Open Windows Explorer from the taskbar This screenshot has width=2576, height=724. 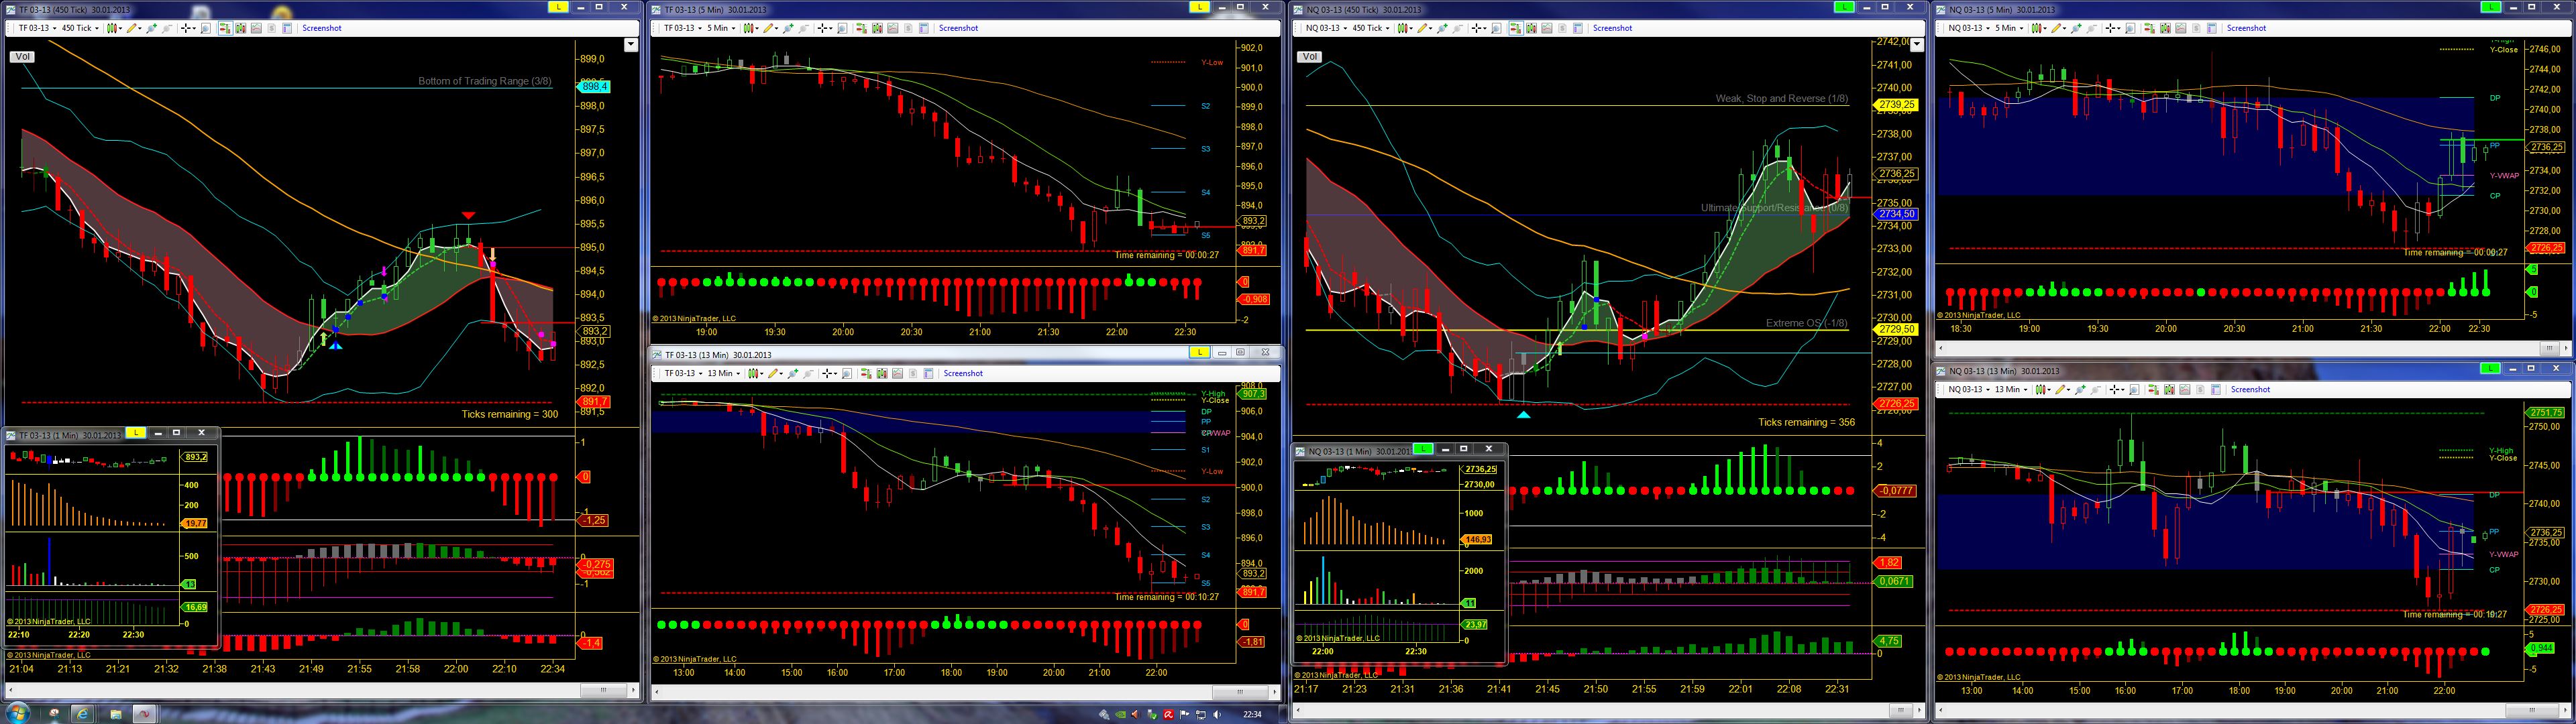pyautogui.click(x=115, y=714)
